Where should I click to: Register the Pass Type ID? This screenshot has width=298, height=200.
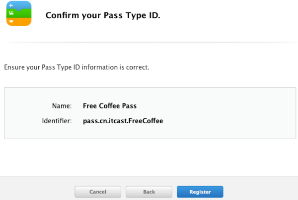(200, 192)
